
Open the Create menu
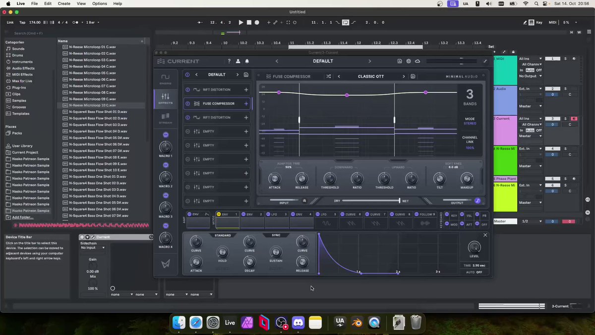[x=64, y=3]
